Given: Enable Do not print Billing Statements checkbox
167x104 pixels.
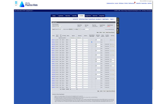Looking at the screenshot, I should (105, 29).
